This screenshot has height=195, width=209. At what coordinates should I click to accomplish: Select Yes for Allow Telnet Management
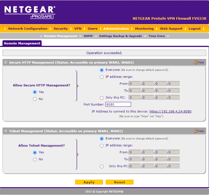click(35, 152)
